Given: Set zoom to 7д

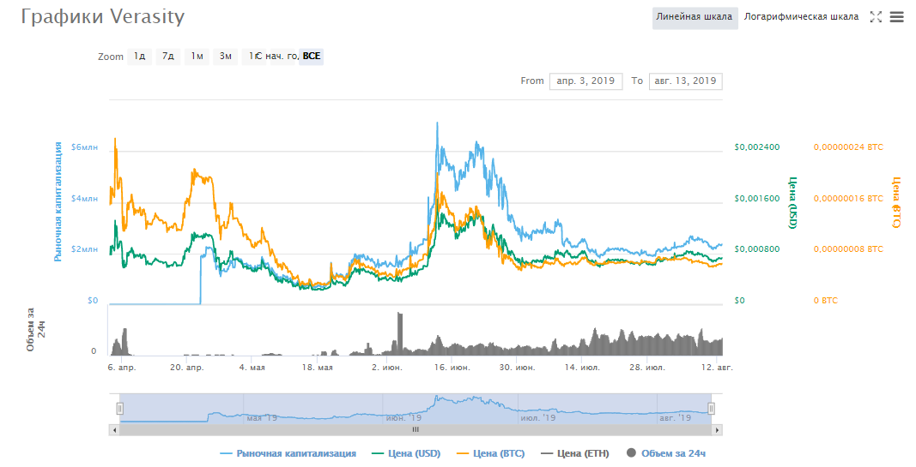Looking at the screenshot, I should 168,56.
